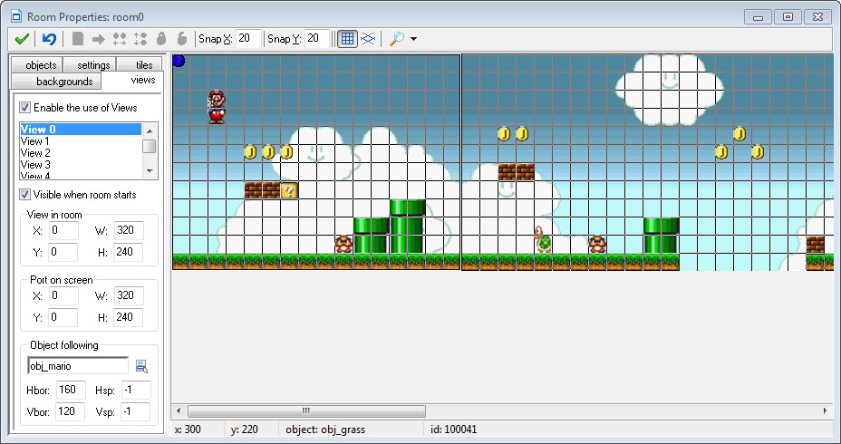Open the zoom dropdown arrow
This screenshot has width=841, height=444.
pos(413,39)
